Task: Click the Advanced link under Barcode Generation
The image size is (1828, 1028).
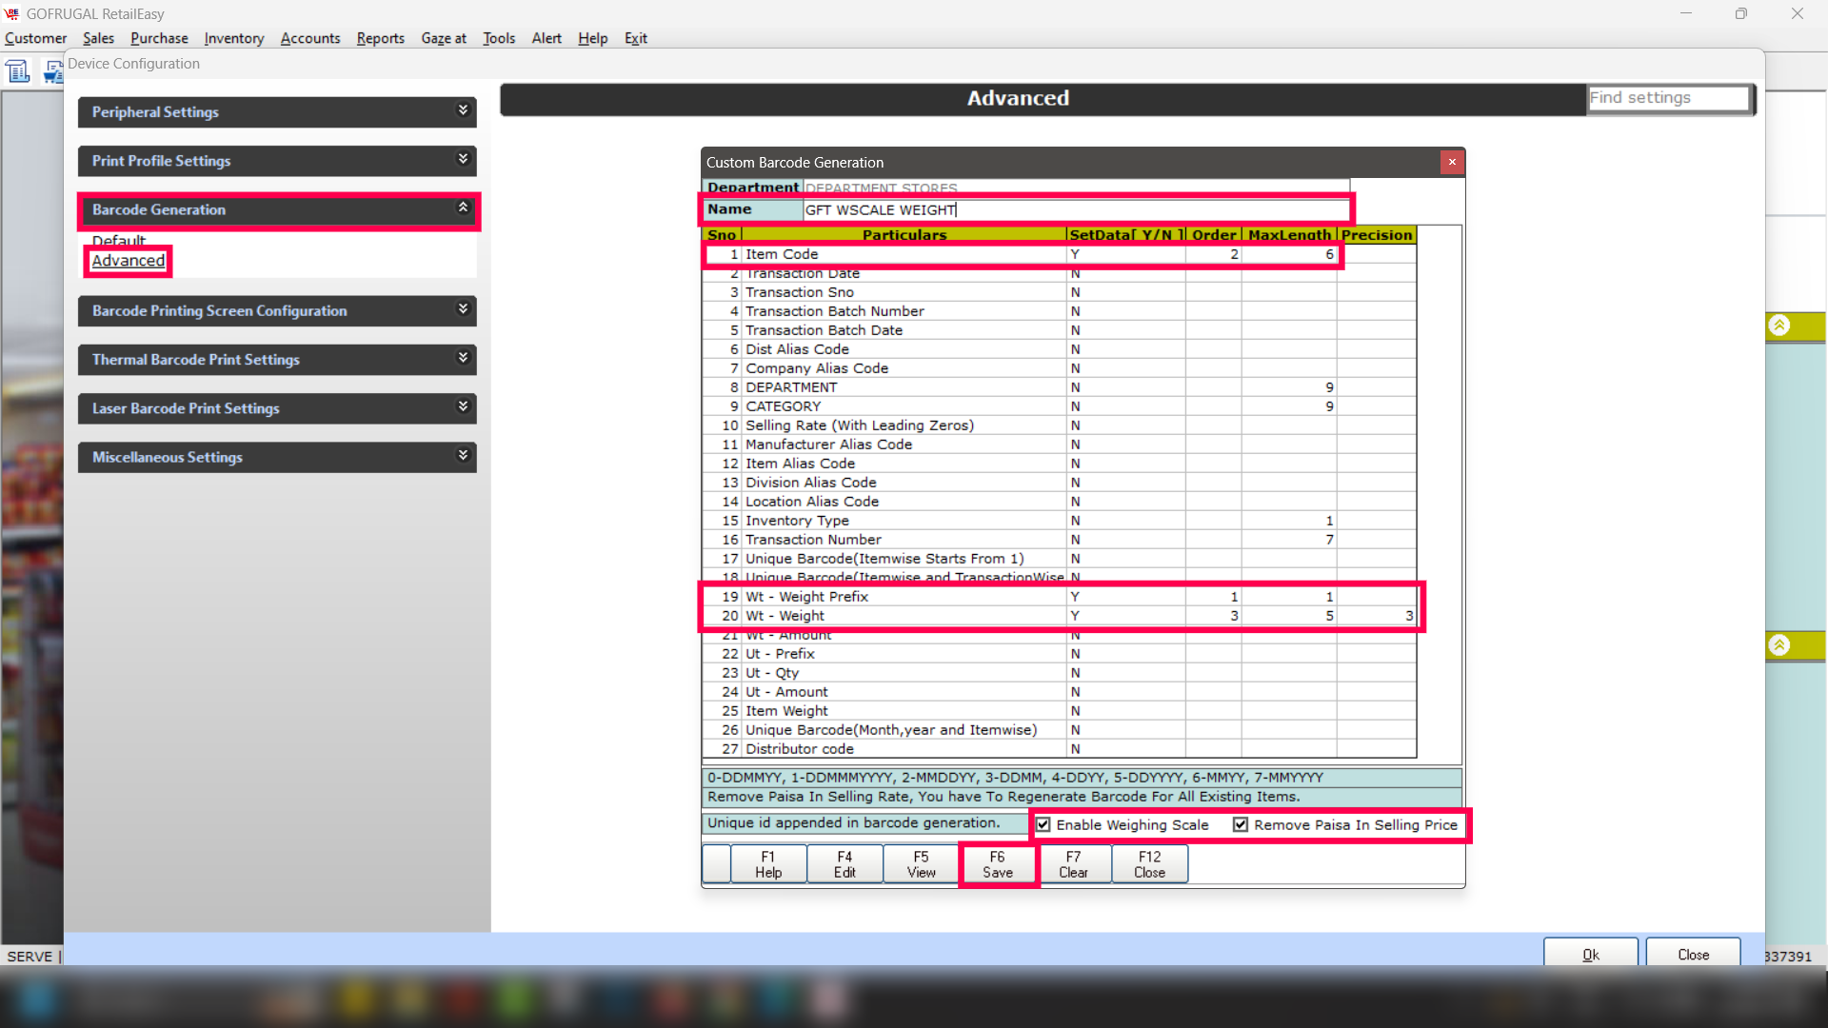Action: pyautogui.click(x=129, y=261)
